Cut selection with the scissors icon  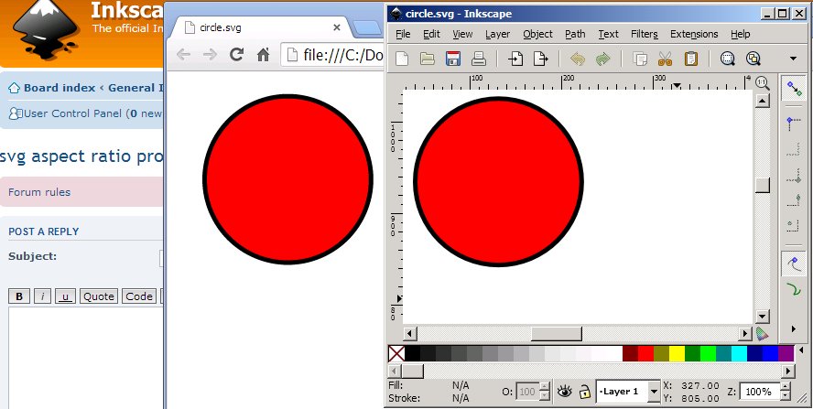coord(665,59)
